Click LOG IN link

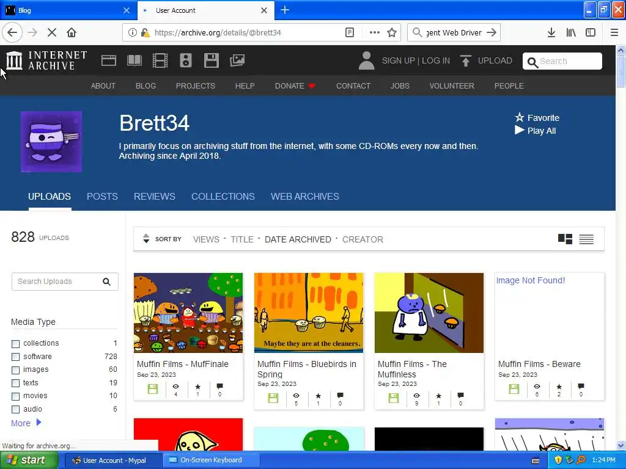[435, 60]
